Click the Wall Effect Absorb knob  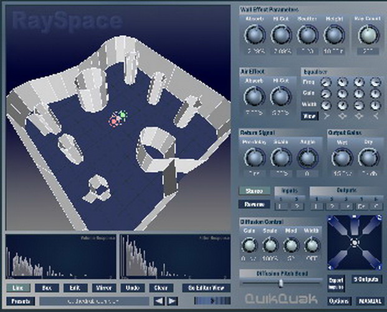[x=255, y=35]
